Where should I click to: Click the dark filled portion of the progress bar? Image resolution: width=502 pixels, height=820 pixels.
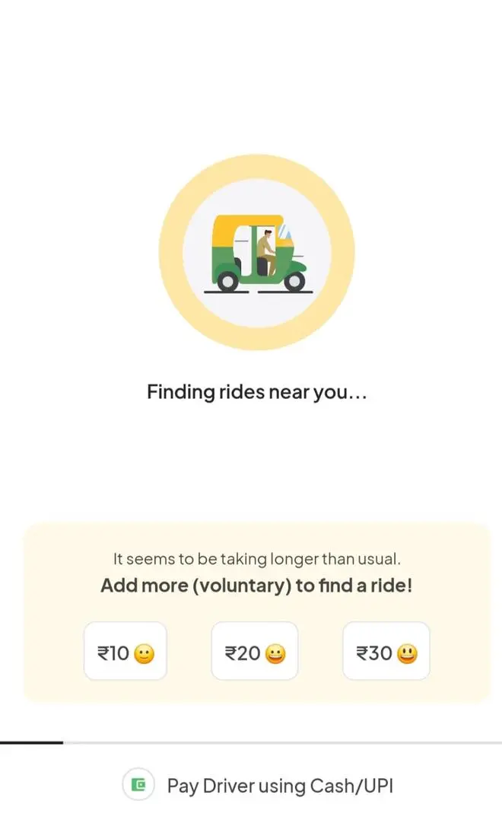point(31,742)
